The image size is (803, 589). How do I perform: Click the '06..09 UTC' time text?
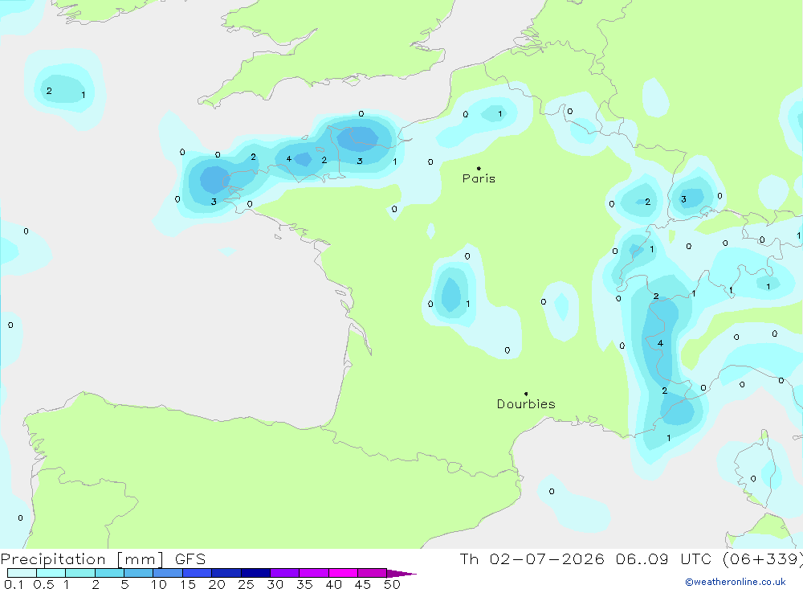pyautogui.click(x=666, y=559)
